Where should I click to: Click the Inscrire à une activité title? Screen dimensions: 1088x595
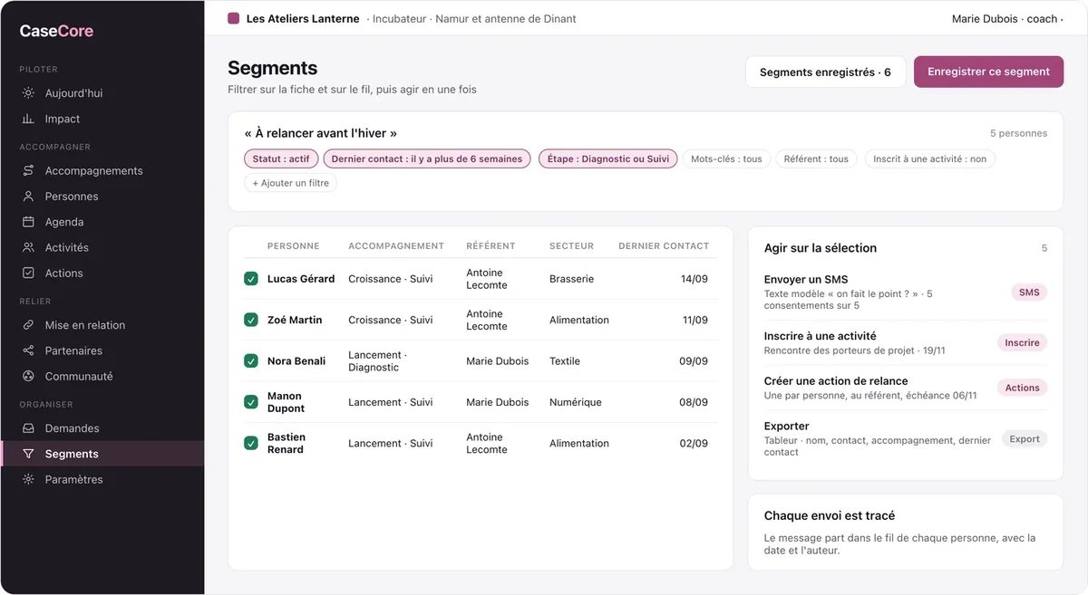coord(821,336)
